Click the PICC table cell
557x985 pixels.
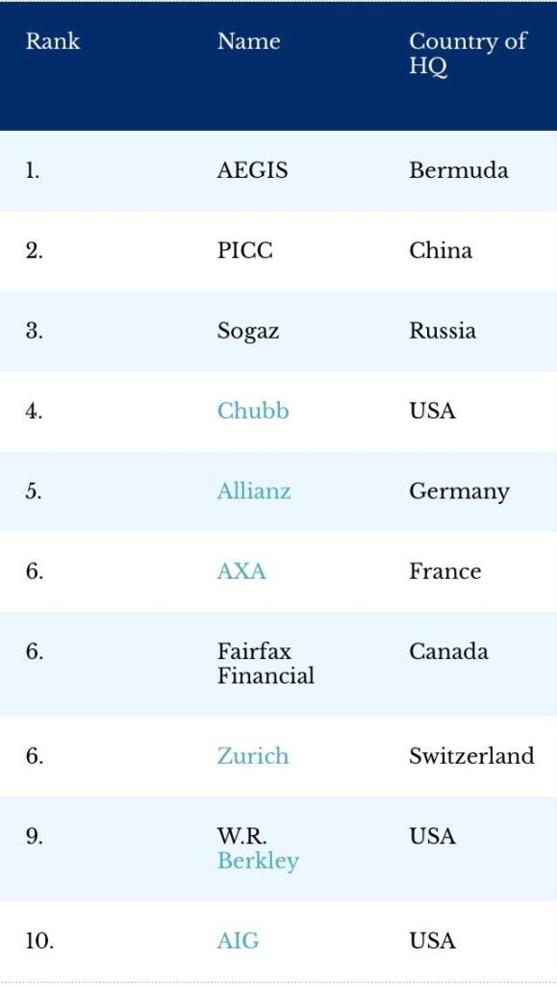(245, 251)
